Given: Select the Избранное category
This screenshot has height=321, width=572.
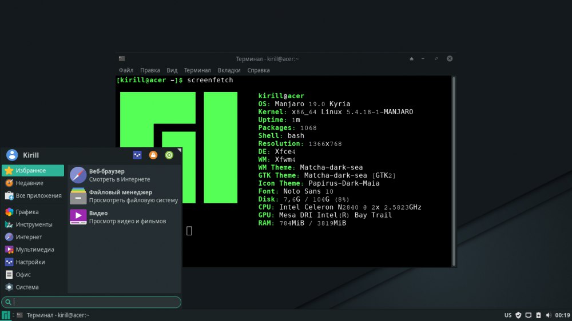Looking at the screenshot, I should click(33, 171).
